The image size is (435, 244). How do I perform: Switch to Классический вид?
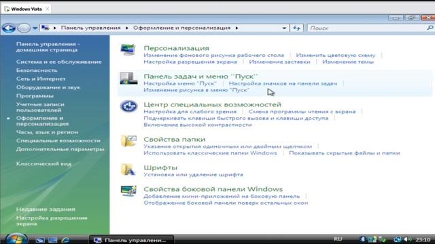click(x=43, y=164)
